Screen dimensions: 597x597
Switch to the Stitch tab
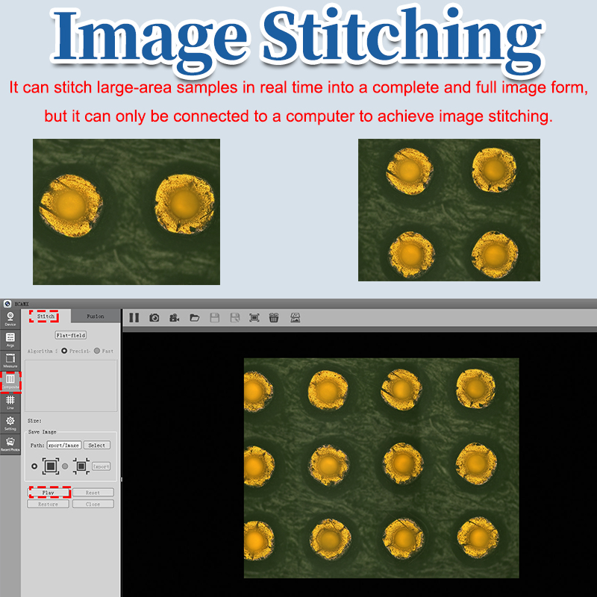click(46, 316)
